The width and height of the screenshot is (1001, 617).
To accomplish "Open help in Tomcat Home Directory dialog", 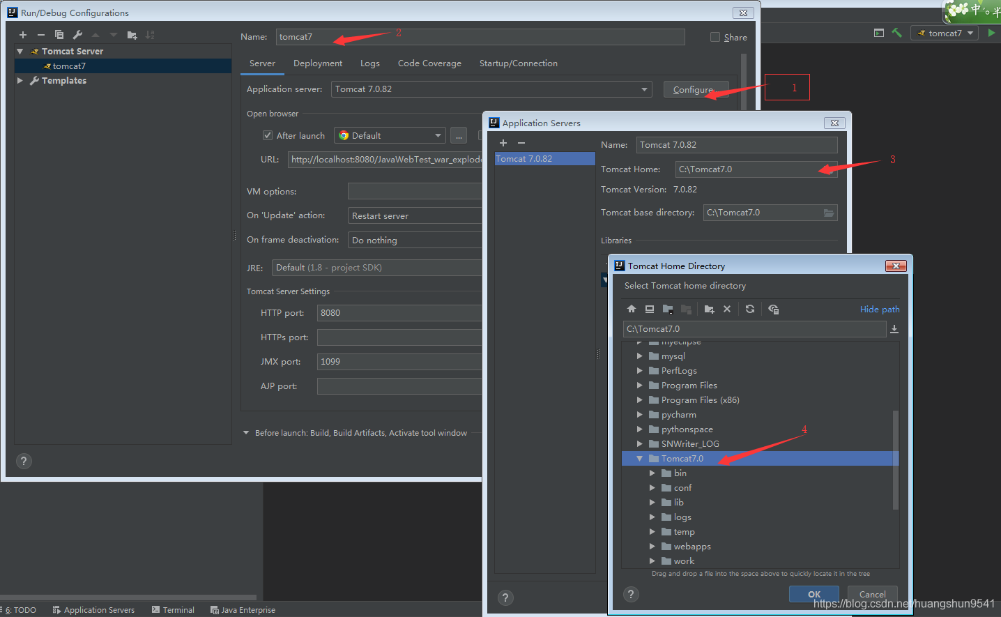I will pyautogui.click(x=631, y=594).
